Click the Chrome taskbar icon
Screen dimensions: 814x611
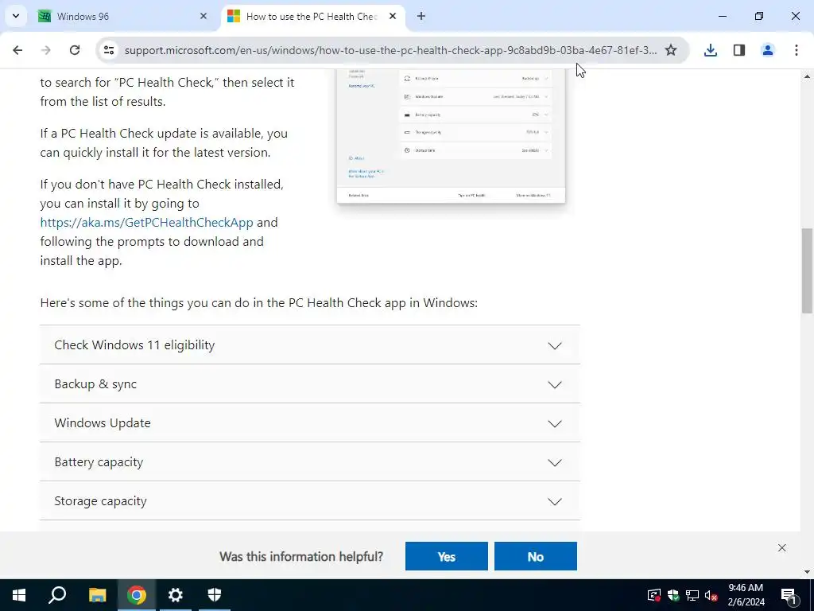[137, 595]
